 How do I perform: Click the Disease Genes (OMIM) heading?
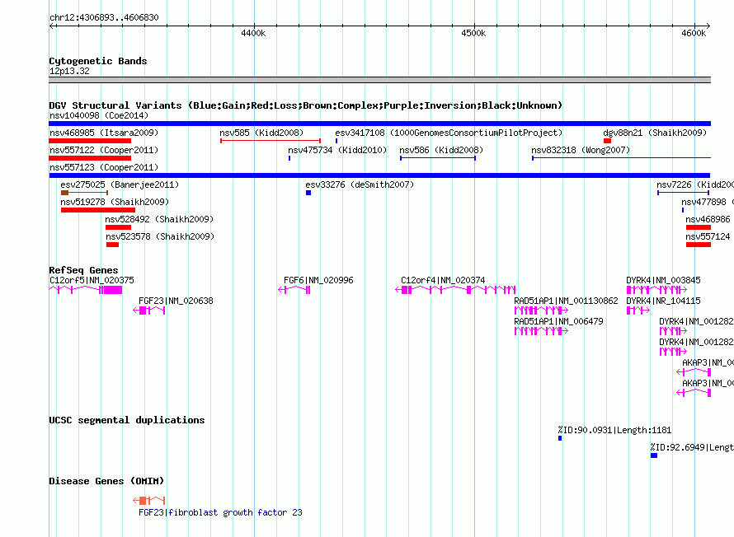coord(106,481)
